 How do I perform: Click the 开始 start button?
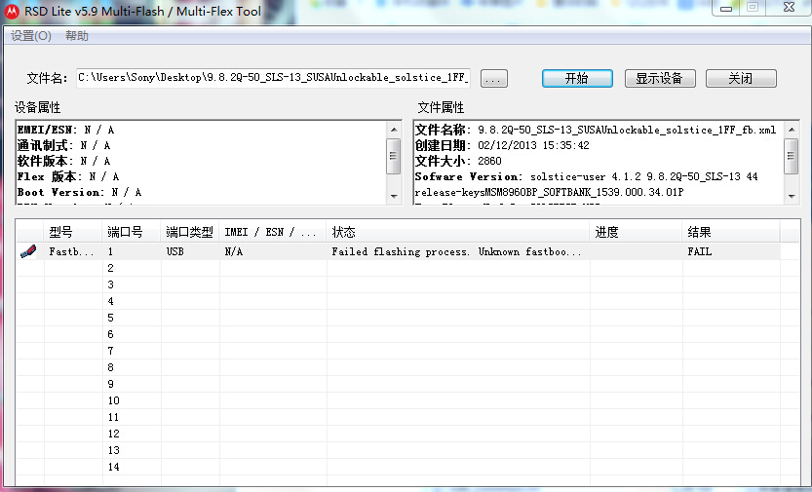click(x=577, y=78)
